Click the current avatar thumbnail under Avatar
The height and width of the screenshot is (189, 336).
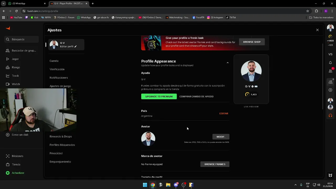click(x=148, y=139)
